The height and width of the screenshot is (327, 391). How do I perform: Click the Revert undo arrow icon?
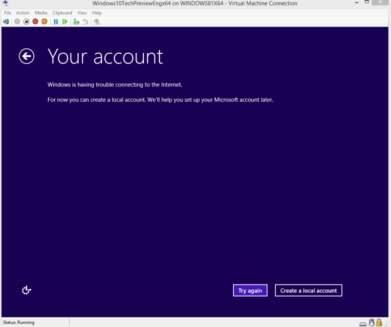[85, 22]
